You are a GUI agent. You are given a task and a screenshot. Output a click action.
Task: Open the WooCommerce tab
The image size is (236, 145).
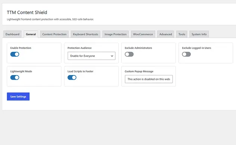coord(143,34)
